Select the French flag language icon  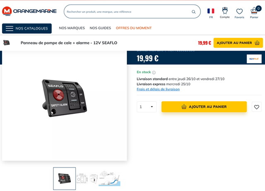click(211, 11)
